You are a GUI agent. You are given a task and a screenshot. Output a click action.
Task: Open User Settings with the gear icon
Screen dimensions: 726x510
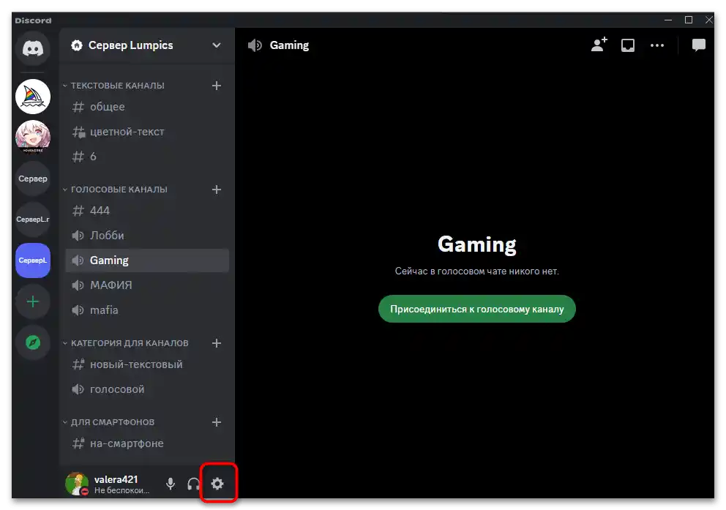(218, 484)
